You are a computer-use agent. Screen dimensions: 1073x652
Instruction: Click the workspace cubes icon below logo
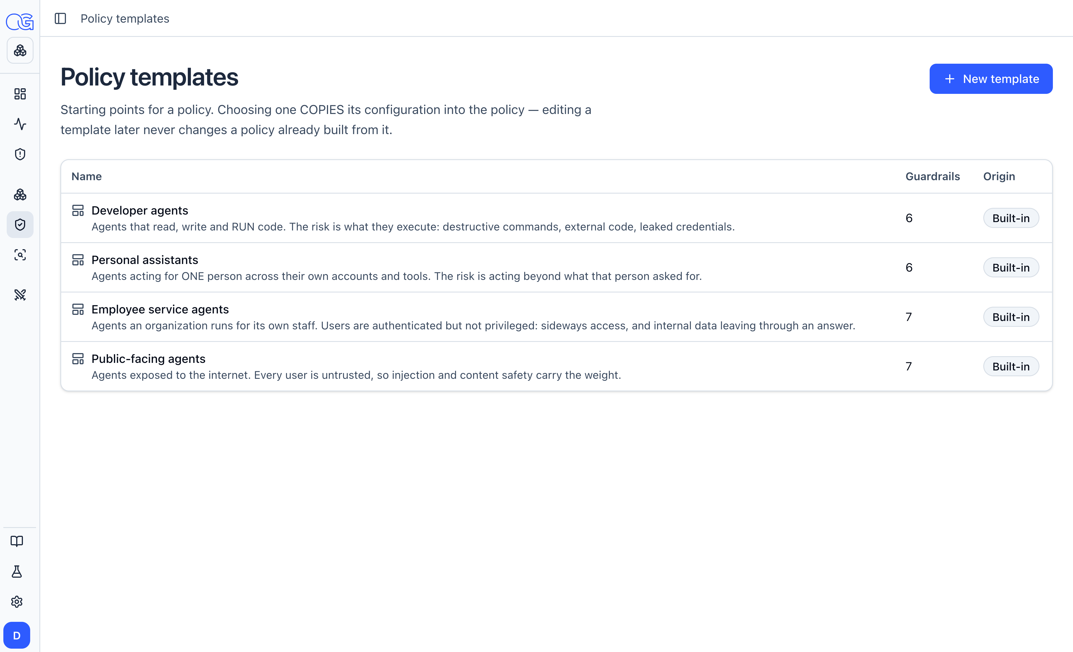click(20, 51)
